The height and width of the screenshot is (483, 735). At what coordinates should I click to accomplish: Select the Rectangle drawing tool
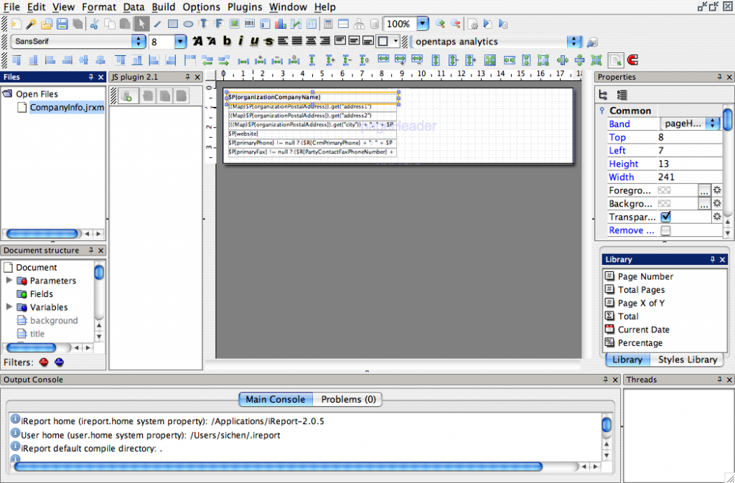172,23
